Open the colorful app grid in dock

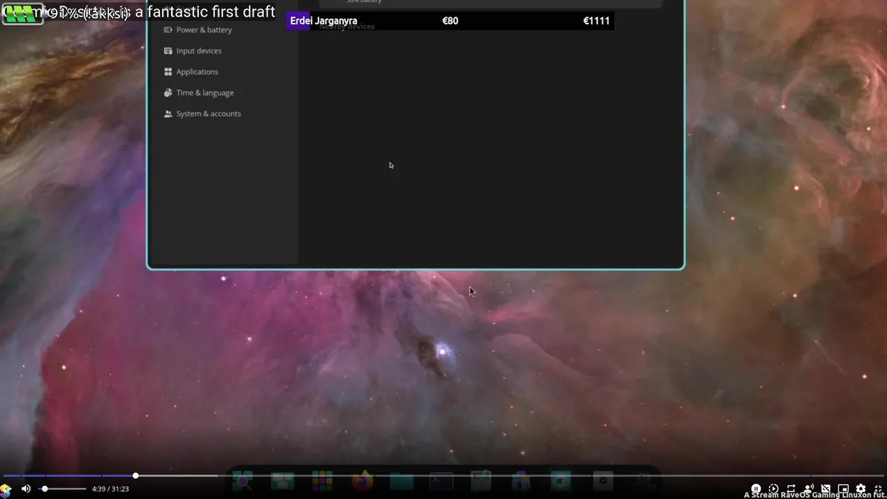(322, 480)
